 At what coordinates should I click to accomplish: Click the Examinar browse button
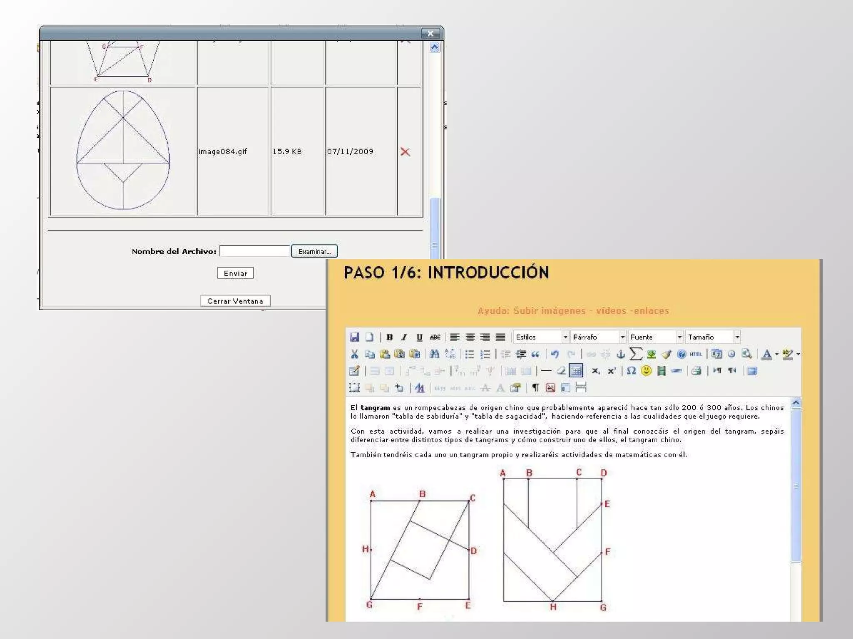[x=314, y=251]
